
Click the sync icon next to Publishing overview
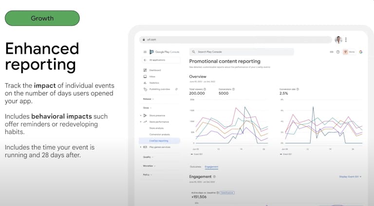pos(176,89)
